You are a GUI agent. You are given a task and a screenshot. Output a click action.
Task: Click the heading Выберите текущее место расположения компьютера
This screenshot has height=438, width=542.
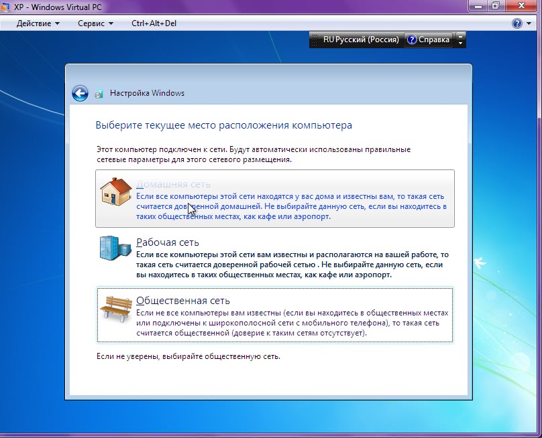click(x=223, y=125)
